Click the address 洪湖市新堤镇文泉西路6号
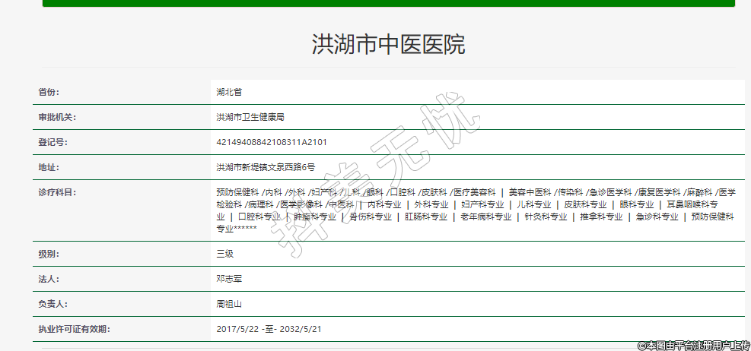This screenshot has width=751, height=351. coord(266,167)
